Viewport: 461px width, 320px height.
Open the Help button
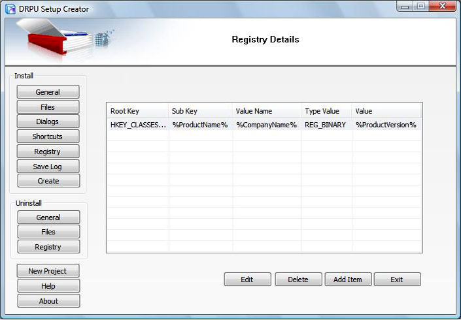pyautogui.click(x=48, y=286)
